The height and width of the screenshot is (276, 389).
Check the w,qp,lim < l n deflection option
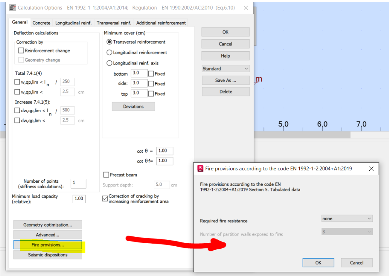coord(17,82)
